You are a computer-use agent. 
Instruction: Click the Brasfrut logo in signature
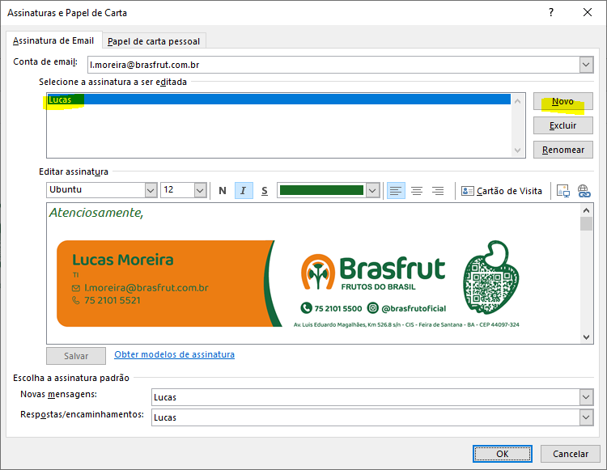(373, 273)
